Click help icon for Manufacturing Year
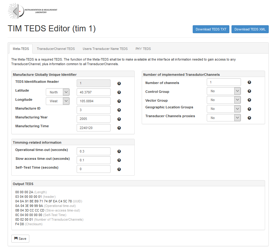The width and height of the screenshot is (277, 252). pyautogui.click(x=119, y=119)
